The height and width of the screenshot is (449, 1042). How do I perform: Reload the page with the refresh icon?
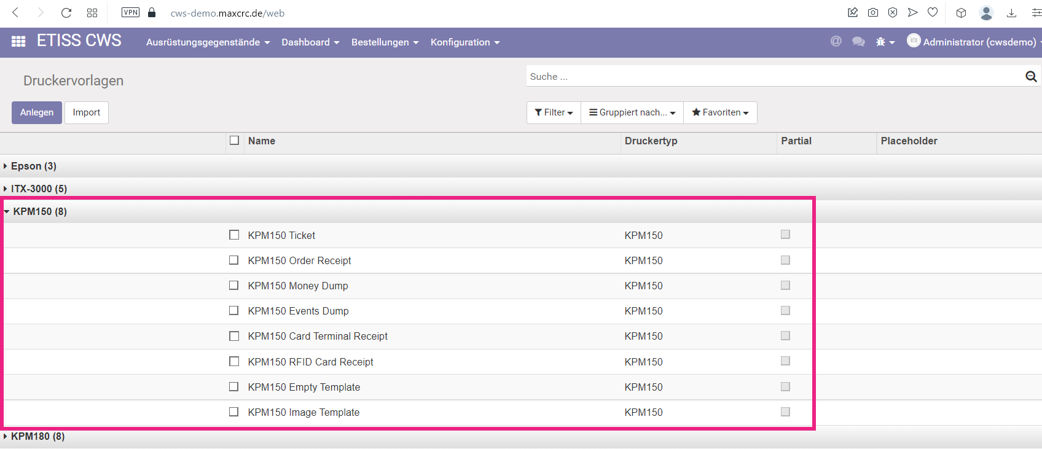click(66, 12)
